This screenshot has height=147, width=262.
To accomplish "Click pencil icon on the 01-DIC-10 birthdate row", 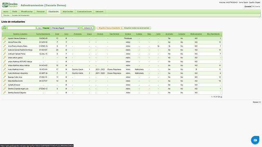I will coord(5,77).
